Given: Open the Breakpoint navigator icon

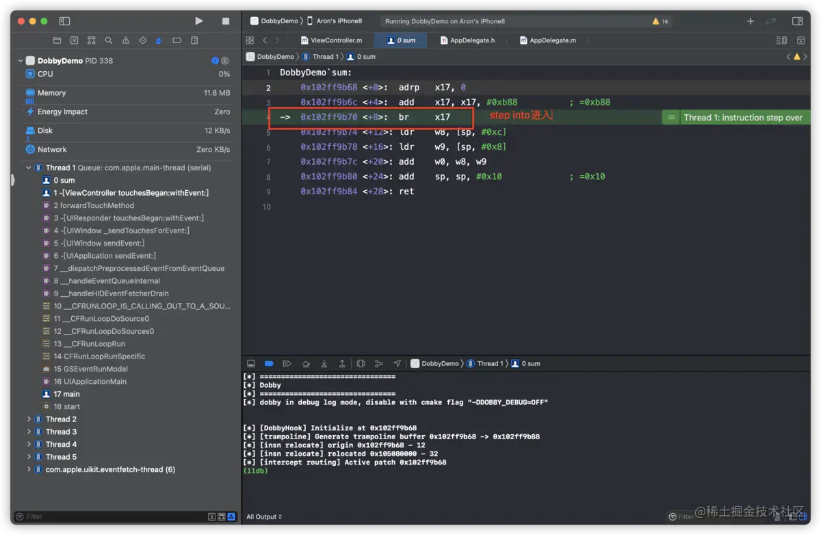Looking at the screenshot, I should (177, 41).
